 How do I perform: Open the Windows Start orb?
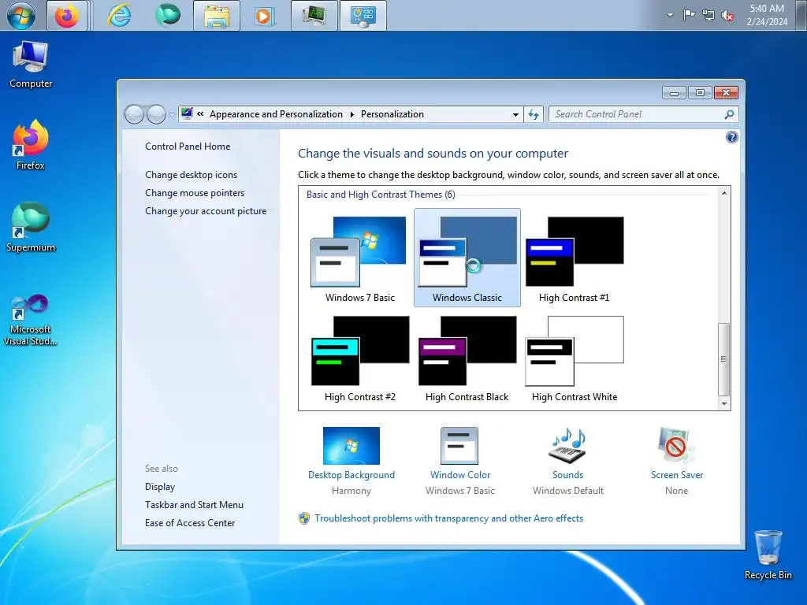pos(21,16)
